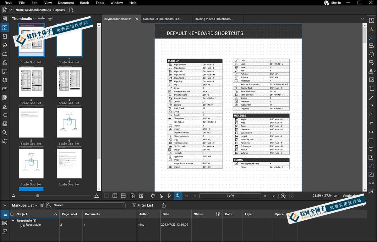Toggle split vertical view

[115, 196]
